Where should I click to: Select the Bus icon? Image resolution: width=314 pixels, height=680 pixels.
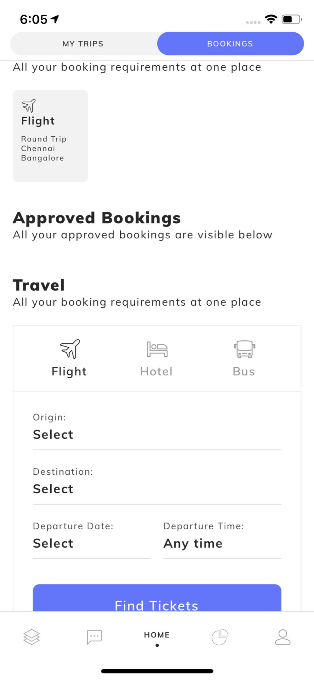[244, 349]
